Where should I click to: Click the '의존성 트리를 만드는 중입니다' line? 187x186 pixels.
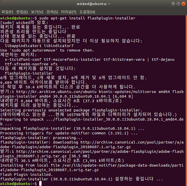point(33,32)
